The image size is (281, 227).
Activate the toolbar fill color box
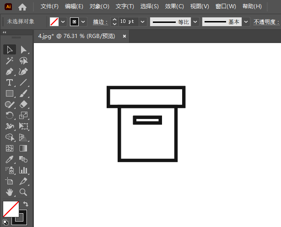pos(11,209)
